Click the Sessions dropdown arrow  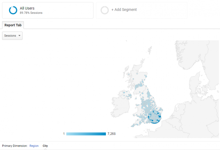(19, 36)
